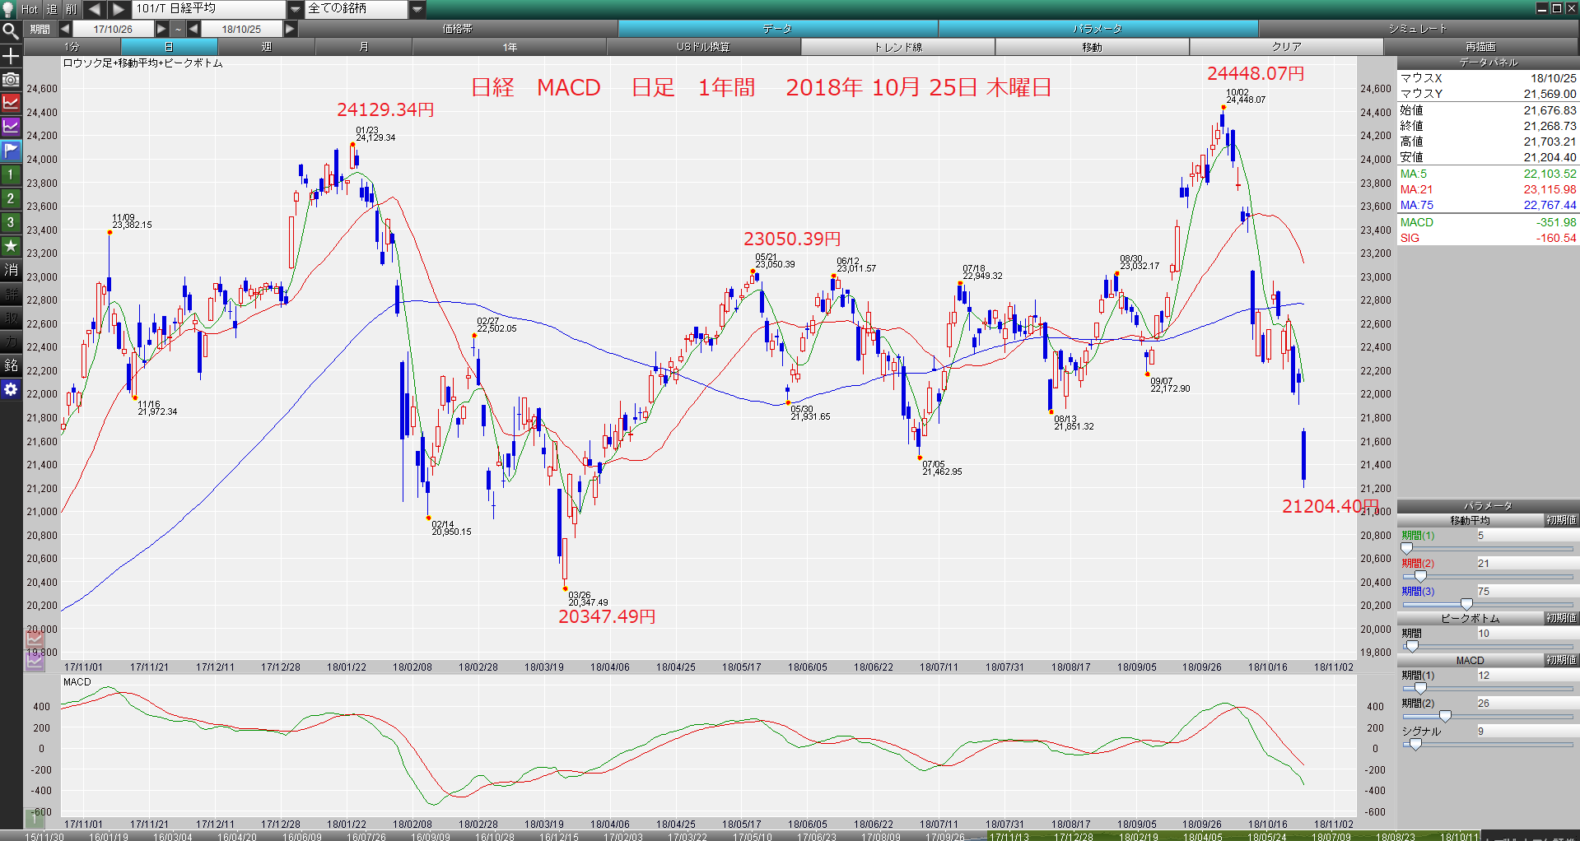
Task: Click the MACD 期間(1) slider
Action: (1488, 689)
